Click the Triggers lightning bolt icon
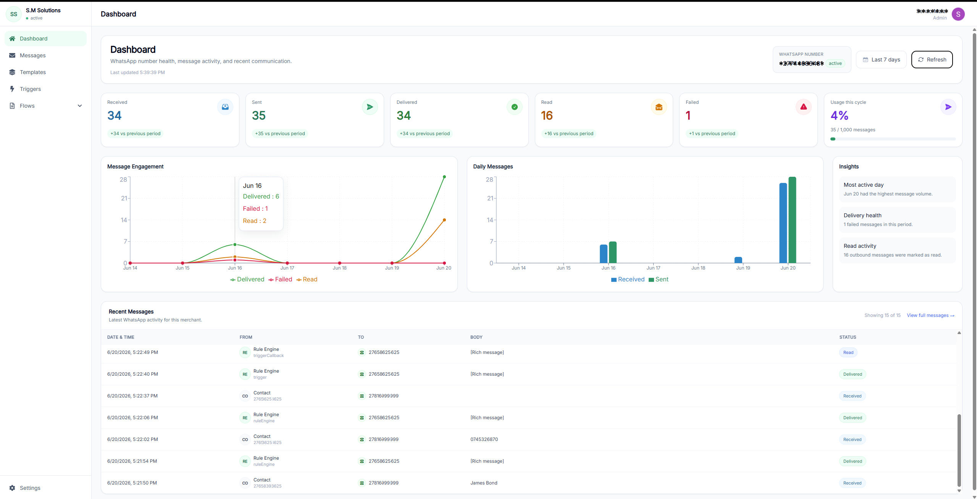This screenshot has width=977, height=499. (12, 89)
